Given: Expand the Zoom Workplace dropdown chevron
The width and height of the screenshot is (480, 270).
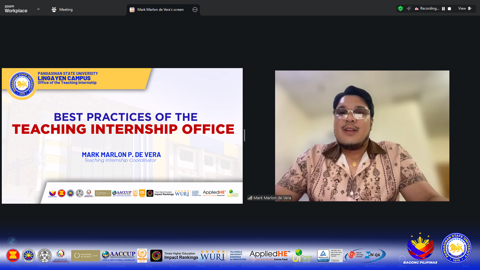Looking at the screenshot, I should [38, 9].
